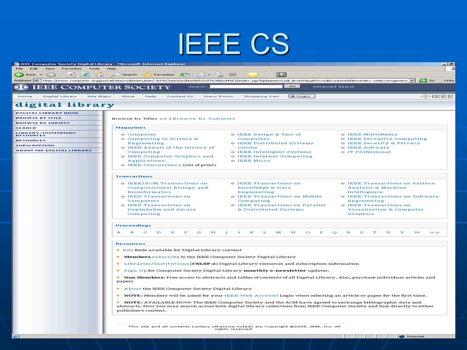This screenshot has height=350, width=467.
Task: Open the Favorites star button
Action: (x=159, y=75)
